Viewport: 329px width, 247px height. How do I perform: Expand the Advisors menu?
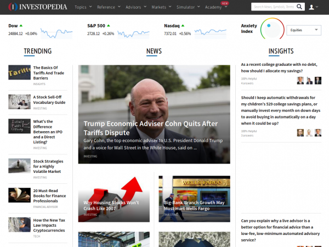(136, 7)
